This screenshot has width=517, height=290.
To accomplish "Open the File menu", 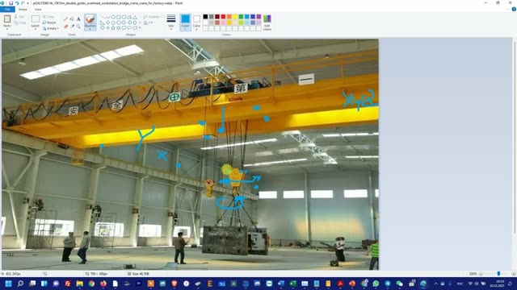I will pyautogui.click(x=7, y=9).
